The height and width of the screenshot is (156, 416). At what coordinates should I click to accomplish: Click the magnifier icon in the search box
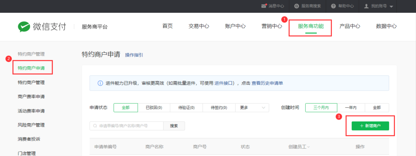[x=95, y=126]
